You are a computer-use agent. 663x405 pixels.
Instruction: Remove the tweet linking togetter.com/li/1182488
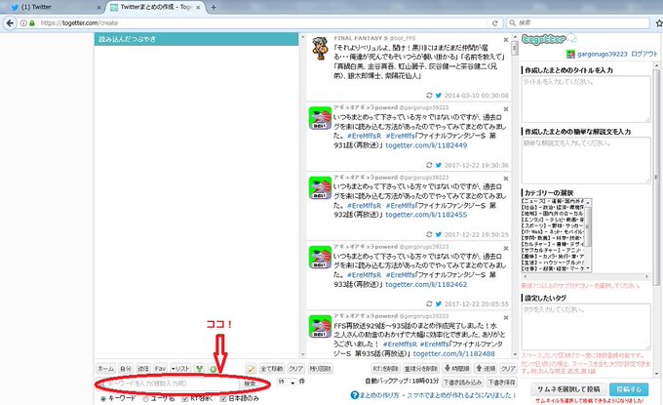tap(506, 317)
